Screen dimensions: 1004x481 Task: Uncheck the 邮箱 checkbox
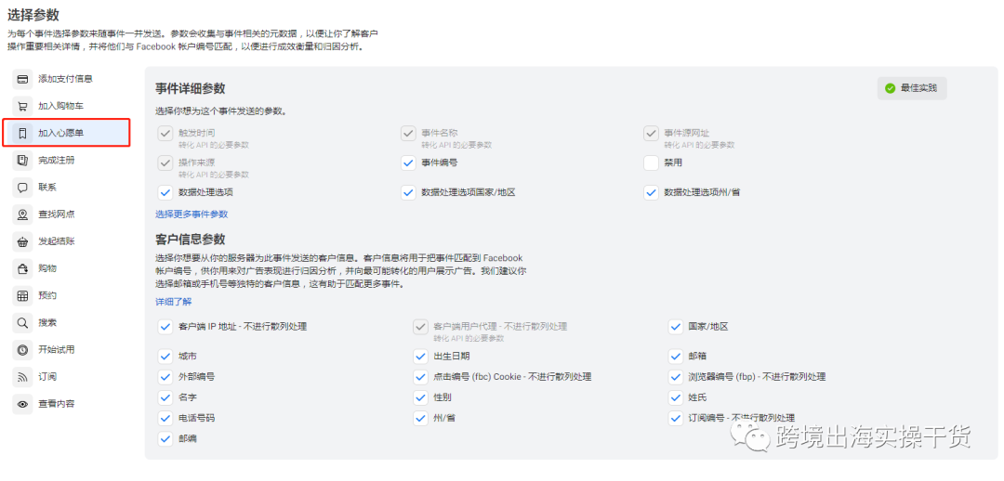(x=676, y=357)
